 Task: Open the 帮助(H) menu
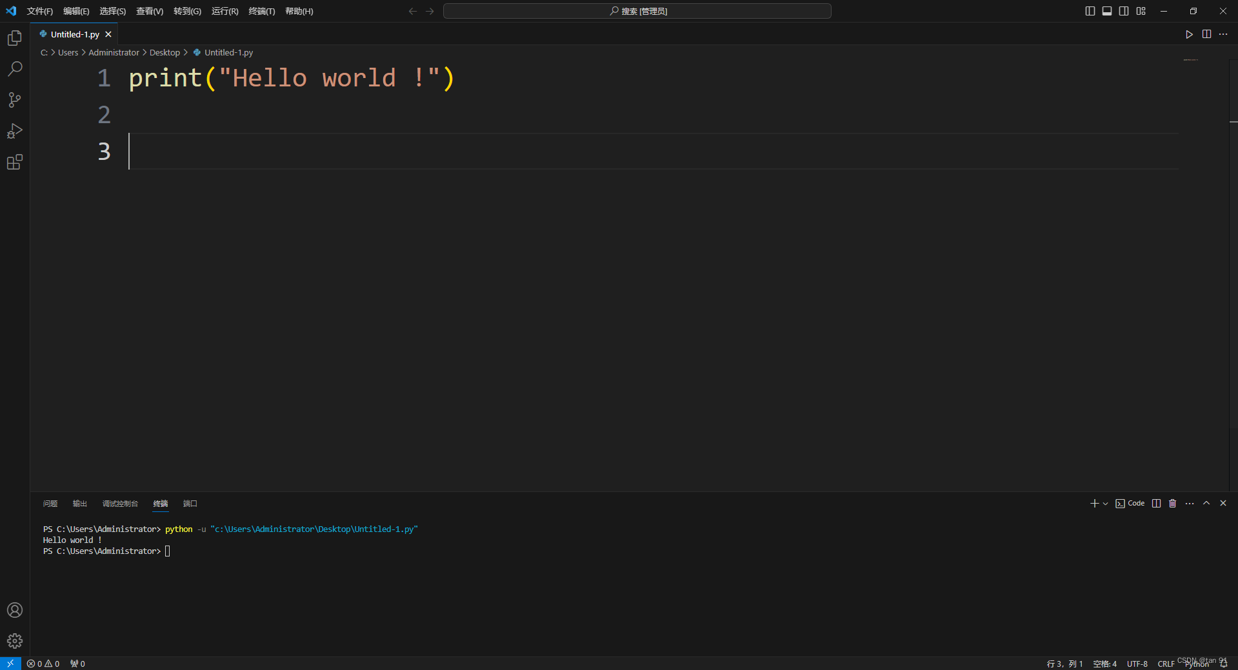pos(299,11)
